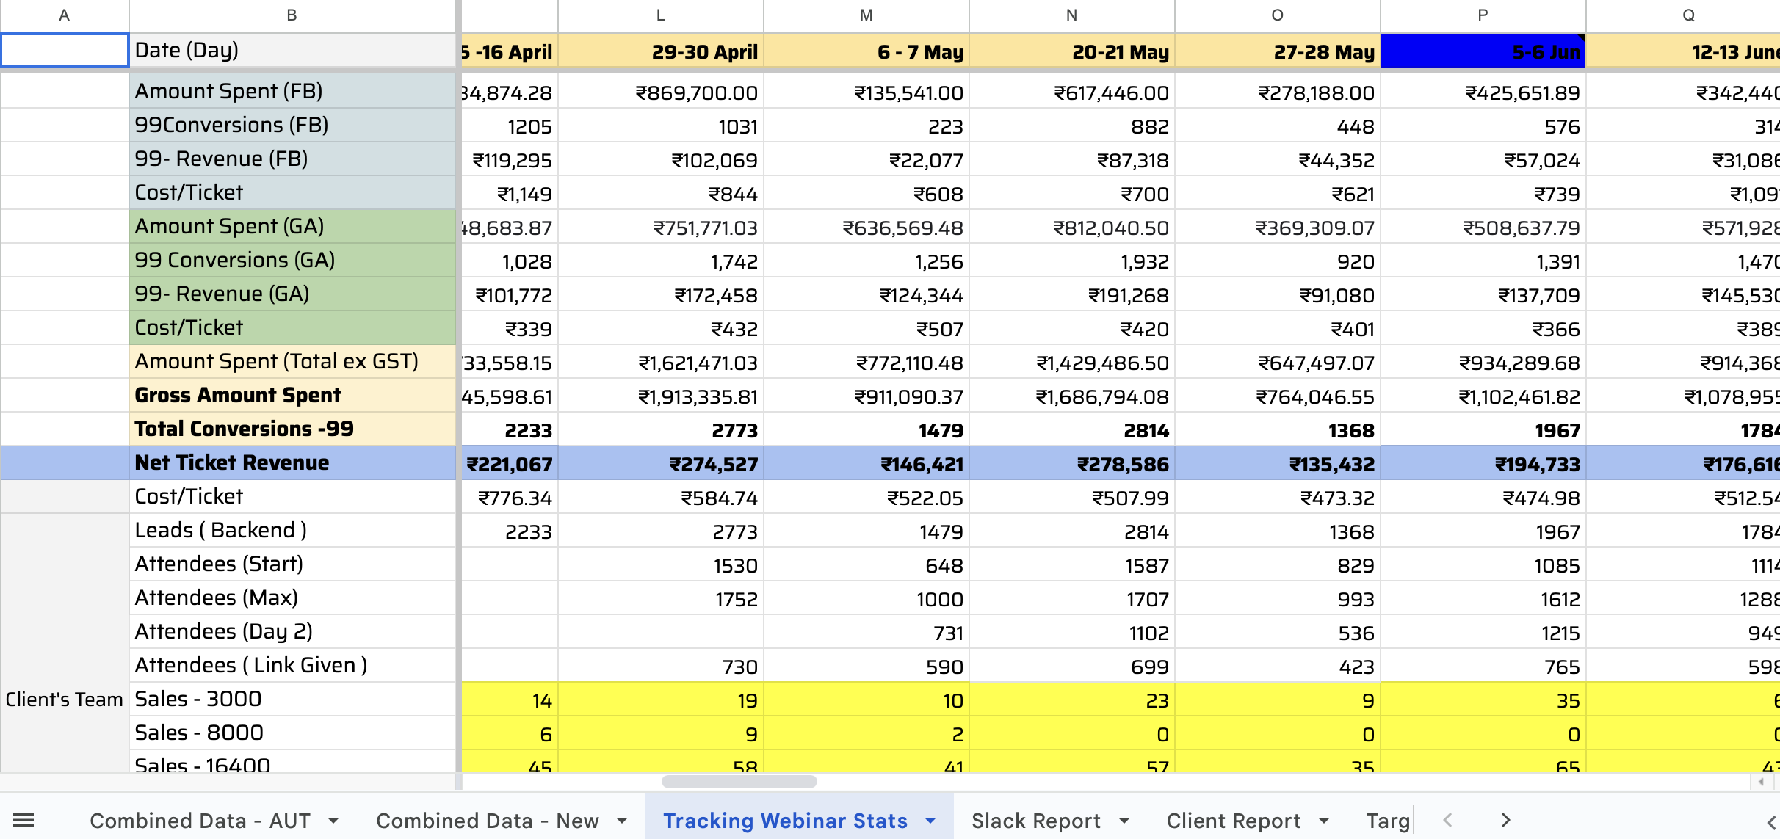The height and width of the screenshot is (839, 1780).
Task: Select column B header
Action: tap(292, 15)
